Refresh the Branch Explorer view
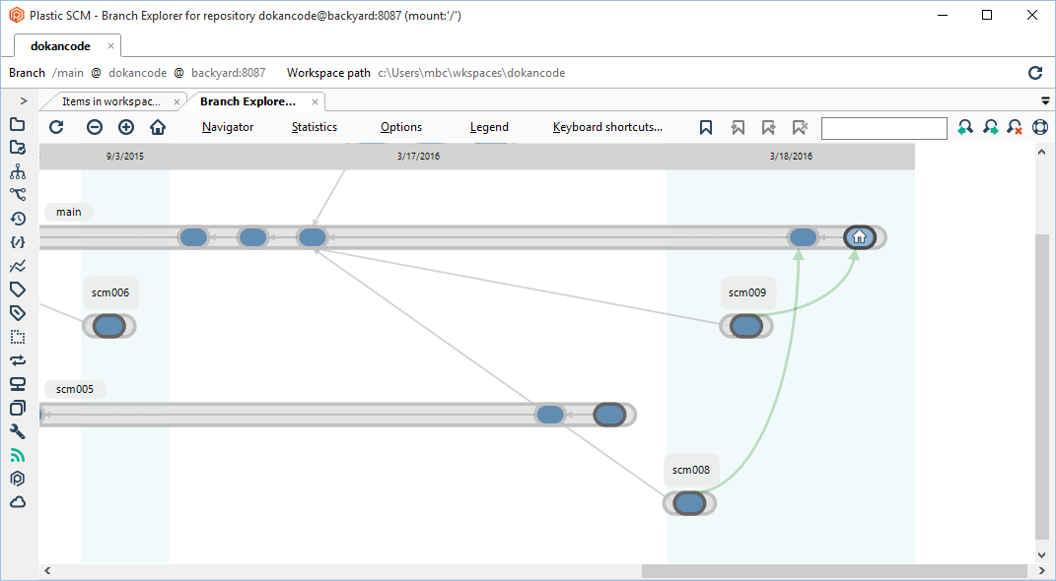This screenshot has height=581, width=1056. (56, 127)
